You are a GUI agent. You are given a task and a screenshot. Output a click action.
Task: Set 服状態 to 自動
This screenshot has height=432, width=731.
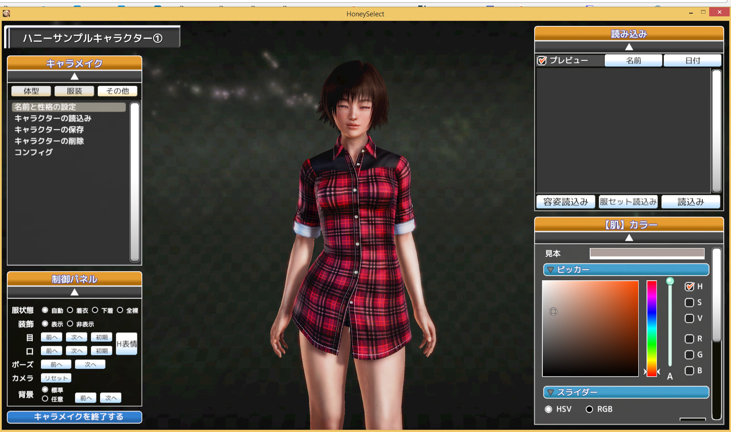45,310
